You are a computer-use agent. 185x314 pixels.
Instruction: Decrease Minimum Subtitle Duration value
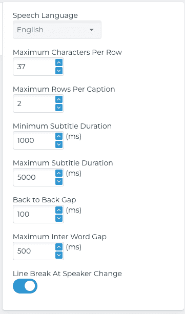59,144
